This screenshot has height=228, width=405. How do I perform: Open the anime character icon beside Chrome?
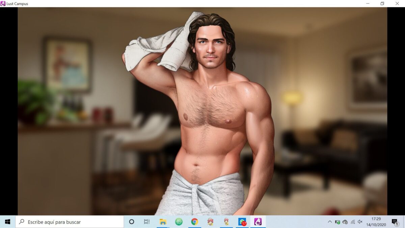[x=210, y=222]
